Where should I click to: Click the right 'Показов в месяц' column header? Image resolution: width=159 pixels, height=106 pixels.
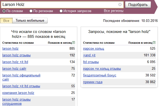click(x=140, y=43)
